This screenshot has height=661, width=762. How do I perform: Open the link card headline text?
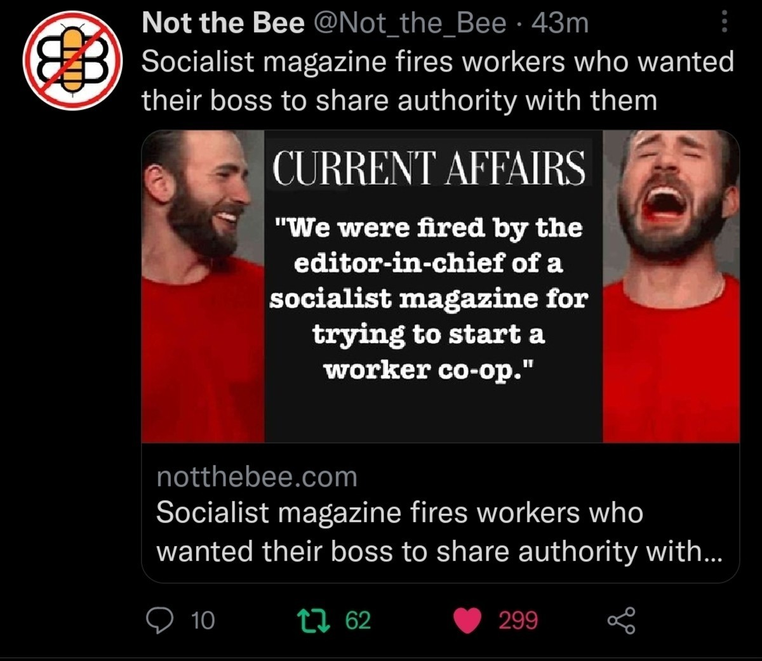(x=439, y=532)
